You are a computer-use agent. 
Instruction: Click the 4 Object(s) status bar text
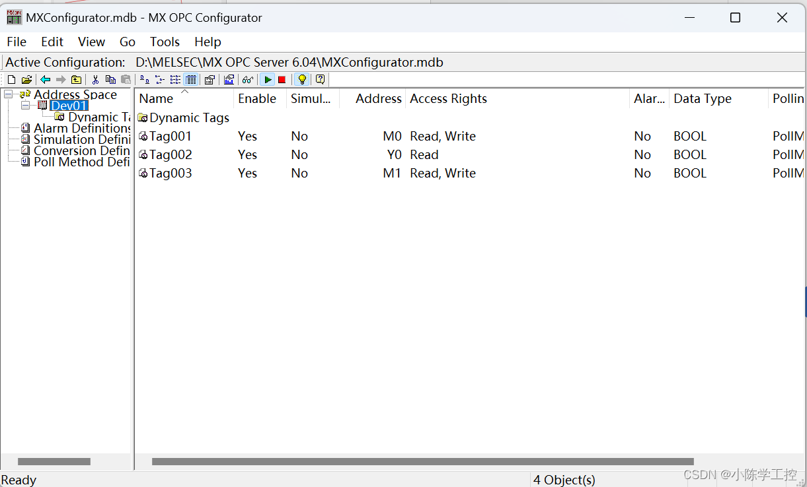(564, 480)
